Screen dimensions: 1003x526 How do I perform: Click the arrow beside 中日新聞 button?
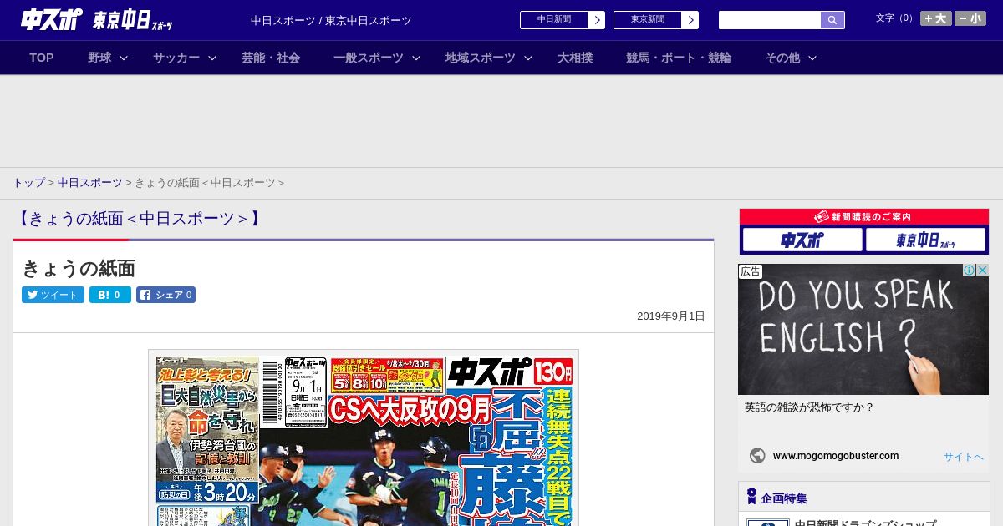596,20
